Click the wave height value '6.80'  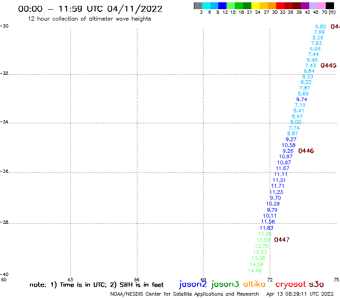pos(321,27)
